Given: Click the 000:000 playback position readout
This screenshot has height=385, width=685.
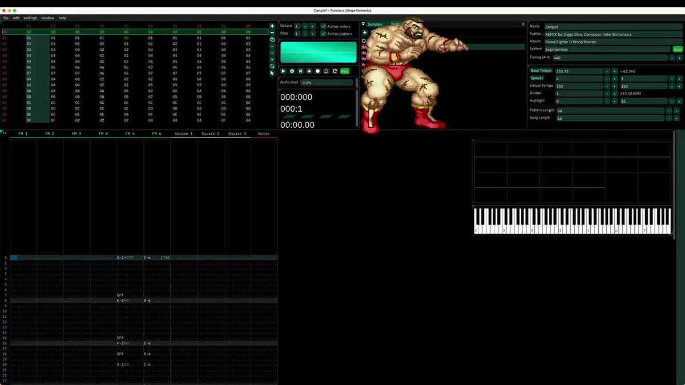Looking at the screenshot, I should pos(296,98).
